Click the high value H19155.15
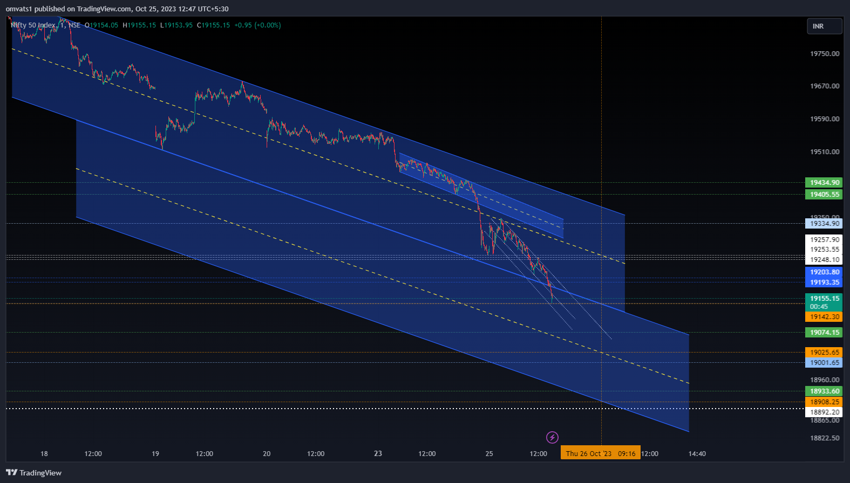This screenshot has width=850, height=483. (x=139, y=25)
